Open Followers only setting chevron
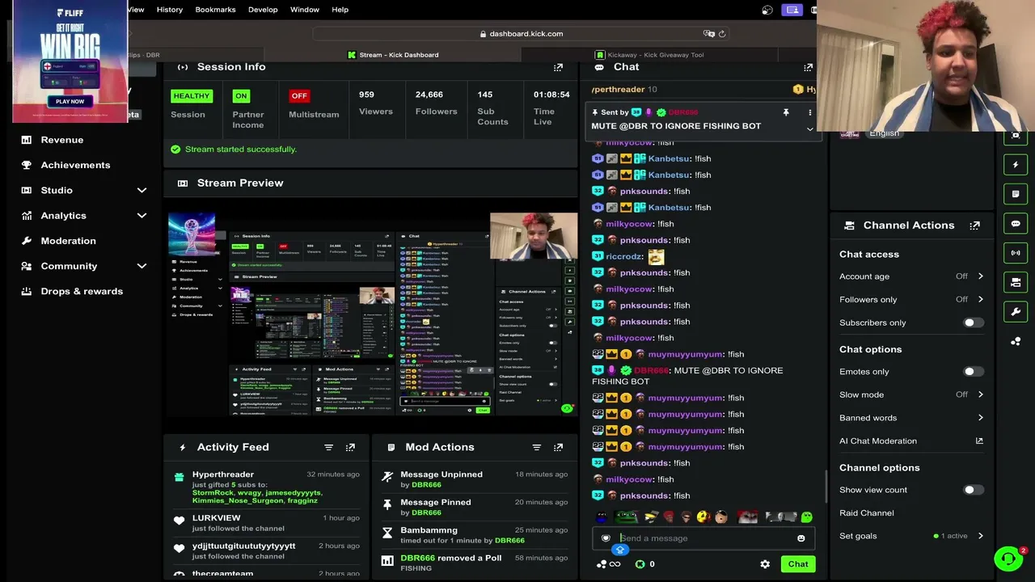 [x=980, y=299]
